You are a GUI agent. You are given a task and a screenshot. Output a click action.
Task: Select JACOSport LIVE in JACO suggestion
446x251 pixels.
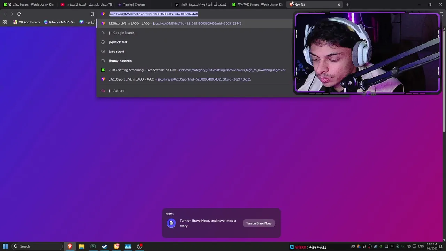195,79
